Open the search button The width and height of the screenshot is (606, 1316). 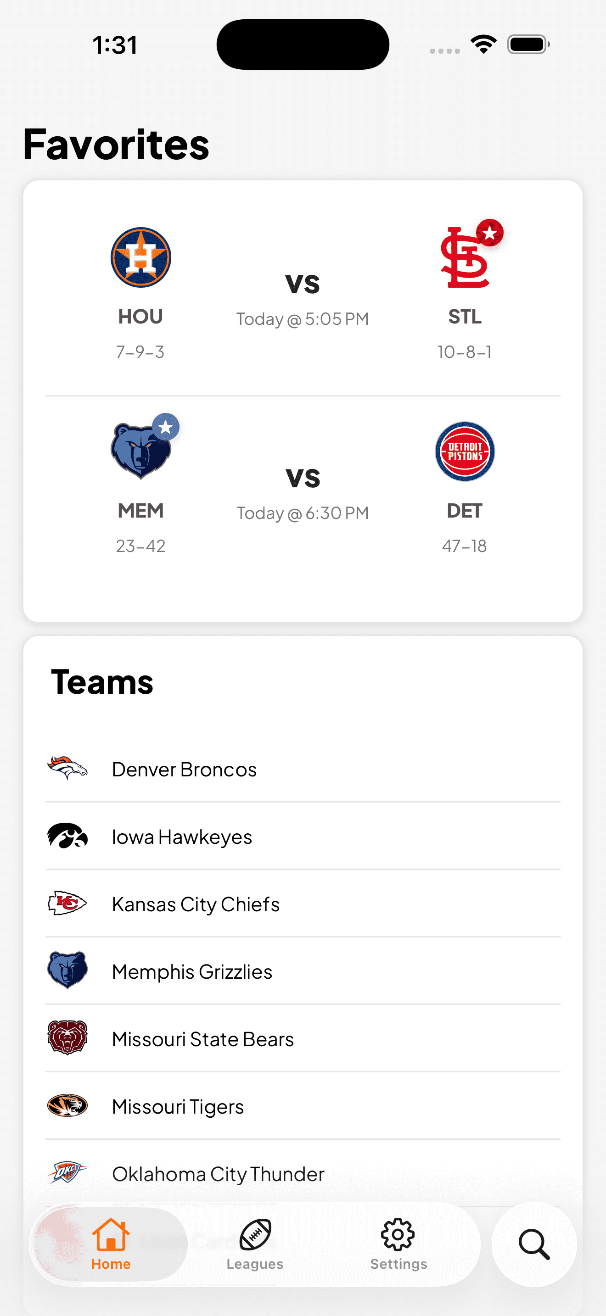[534, 1244]
